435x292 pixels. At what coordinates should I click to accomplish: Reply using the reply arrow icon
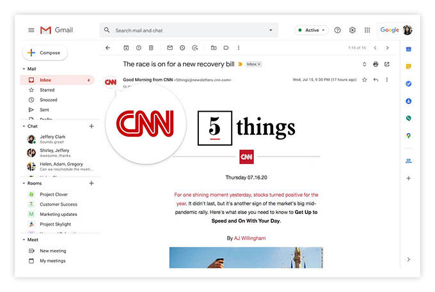376,80
